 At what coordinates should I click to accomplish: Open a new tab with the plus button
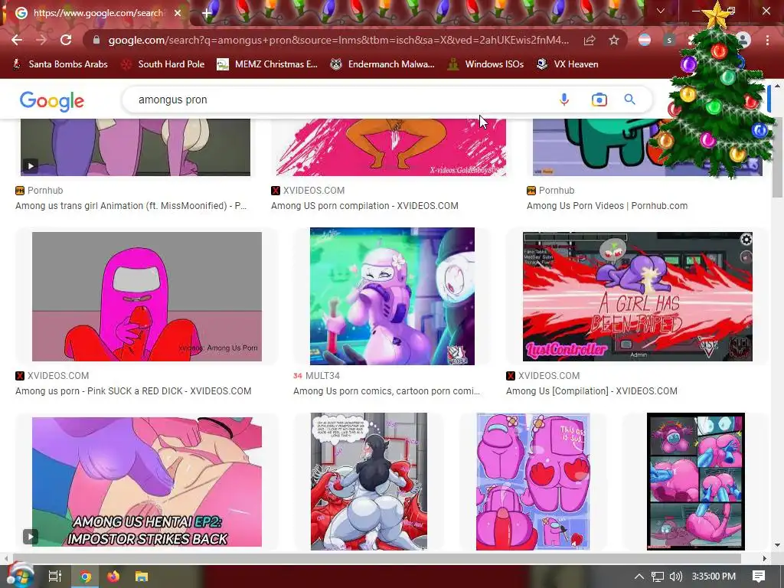click(207, 14)
